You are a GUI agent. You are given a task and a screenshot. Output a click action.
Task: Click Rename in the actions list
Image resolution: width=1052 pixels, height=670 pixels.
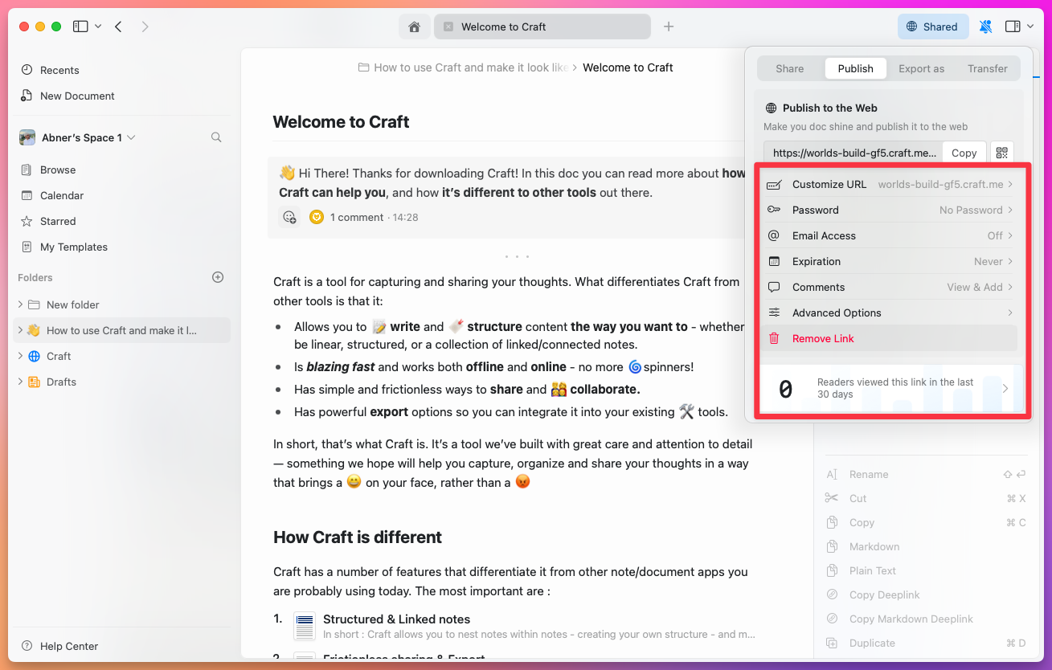tap(869, 474)
